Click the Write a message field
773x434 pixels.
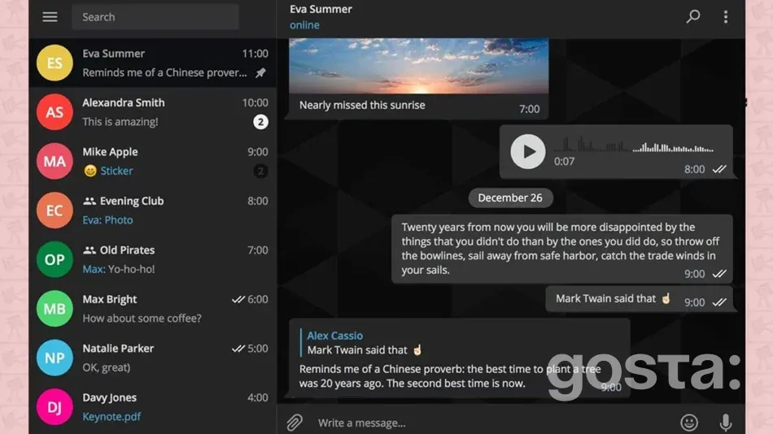pos(493,423)
